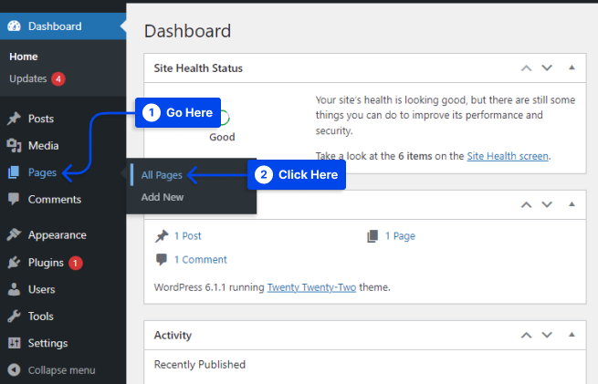Move Site Health Status panel down
Viewport: 598px width, 384px height.
547,68
